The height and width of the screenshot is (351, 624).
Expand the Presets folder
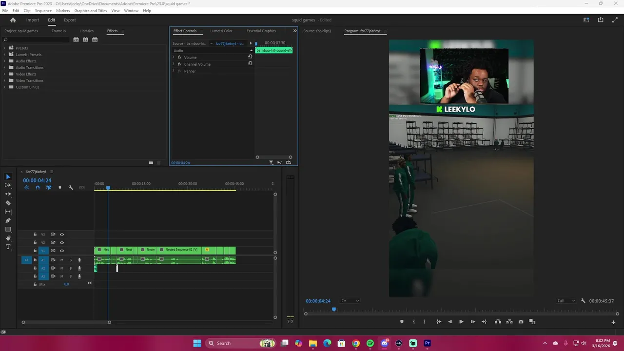tap(4, 48)
